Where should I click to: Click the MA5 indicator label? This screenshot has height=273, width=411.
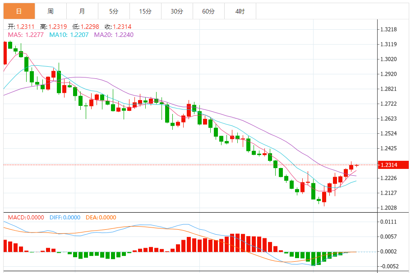pyautogui.click(x=26, y=35)
